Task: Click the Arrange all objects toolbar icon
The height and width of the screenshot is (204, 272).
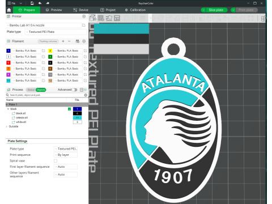Action: coord(117,18)
